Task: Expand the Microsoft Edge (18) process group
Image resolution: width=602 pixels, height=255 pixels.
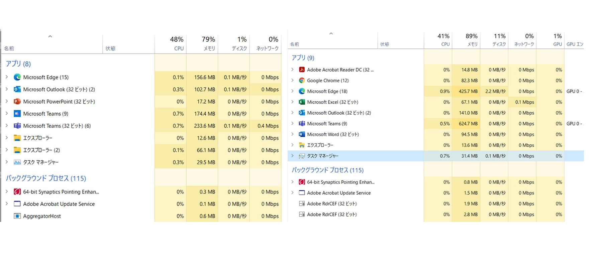Action: [x=292, y=91]
